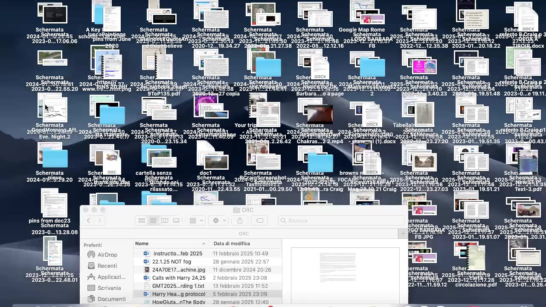546x307 pixels.
Task: Click the ORC folder icon in title bar
Action: (237, 210)
